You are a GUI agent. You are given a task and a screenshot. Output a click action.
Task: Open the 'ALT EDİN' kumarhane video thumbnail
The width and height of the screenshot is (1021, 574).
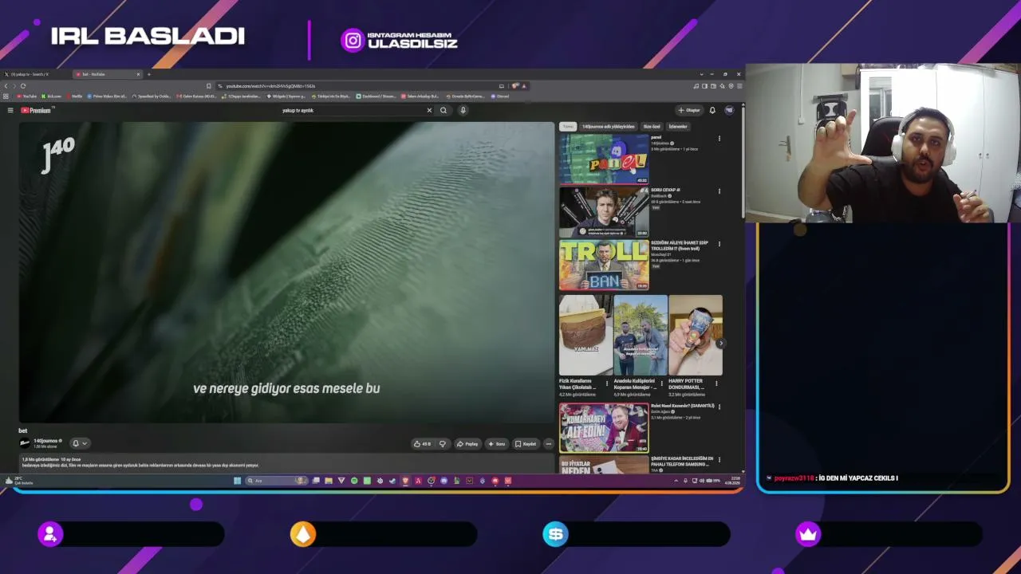604,428
